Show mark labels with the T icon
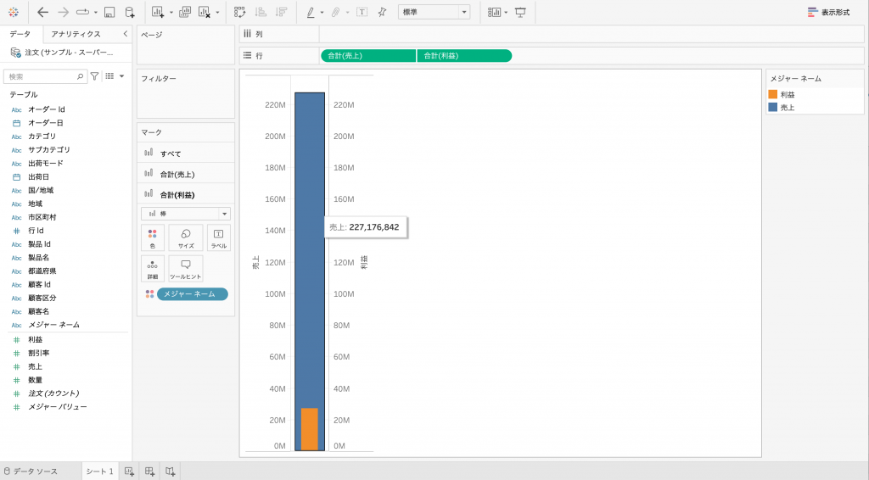This screenshot has width=869, height=480. 362,12
